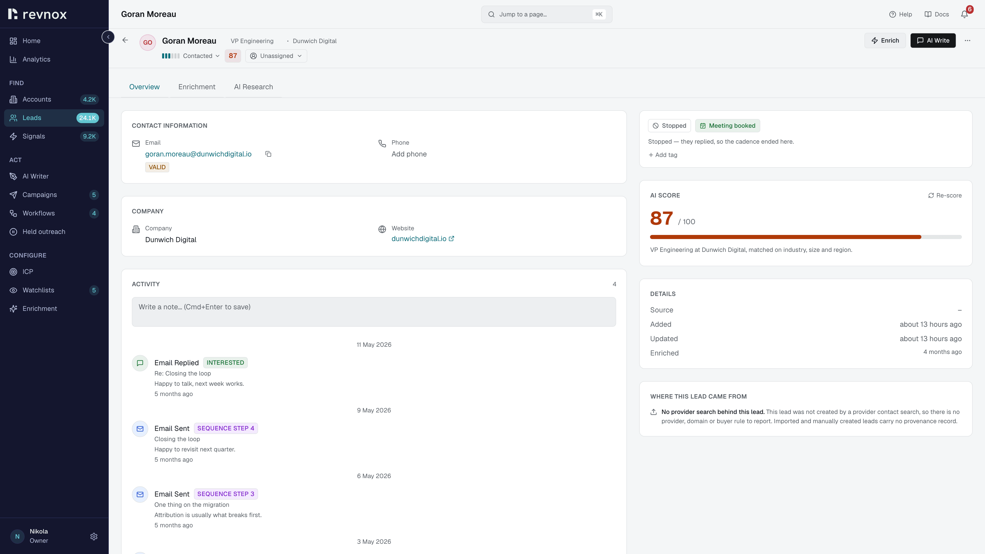Open the notifications bell
Screen dimensions: 985x554
coord(964,14)
